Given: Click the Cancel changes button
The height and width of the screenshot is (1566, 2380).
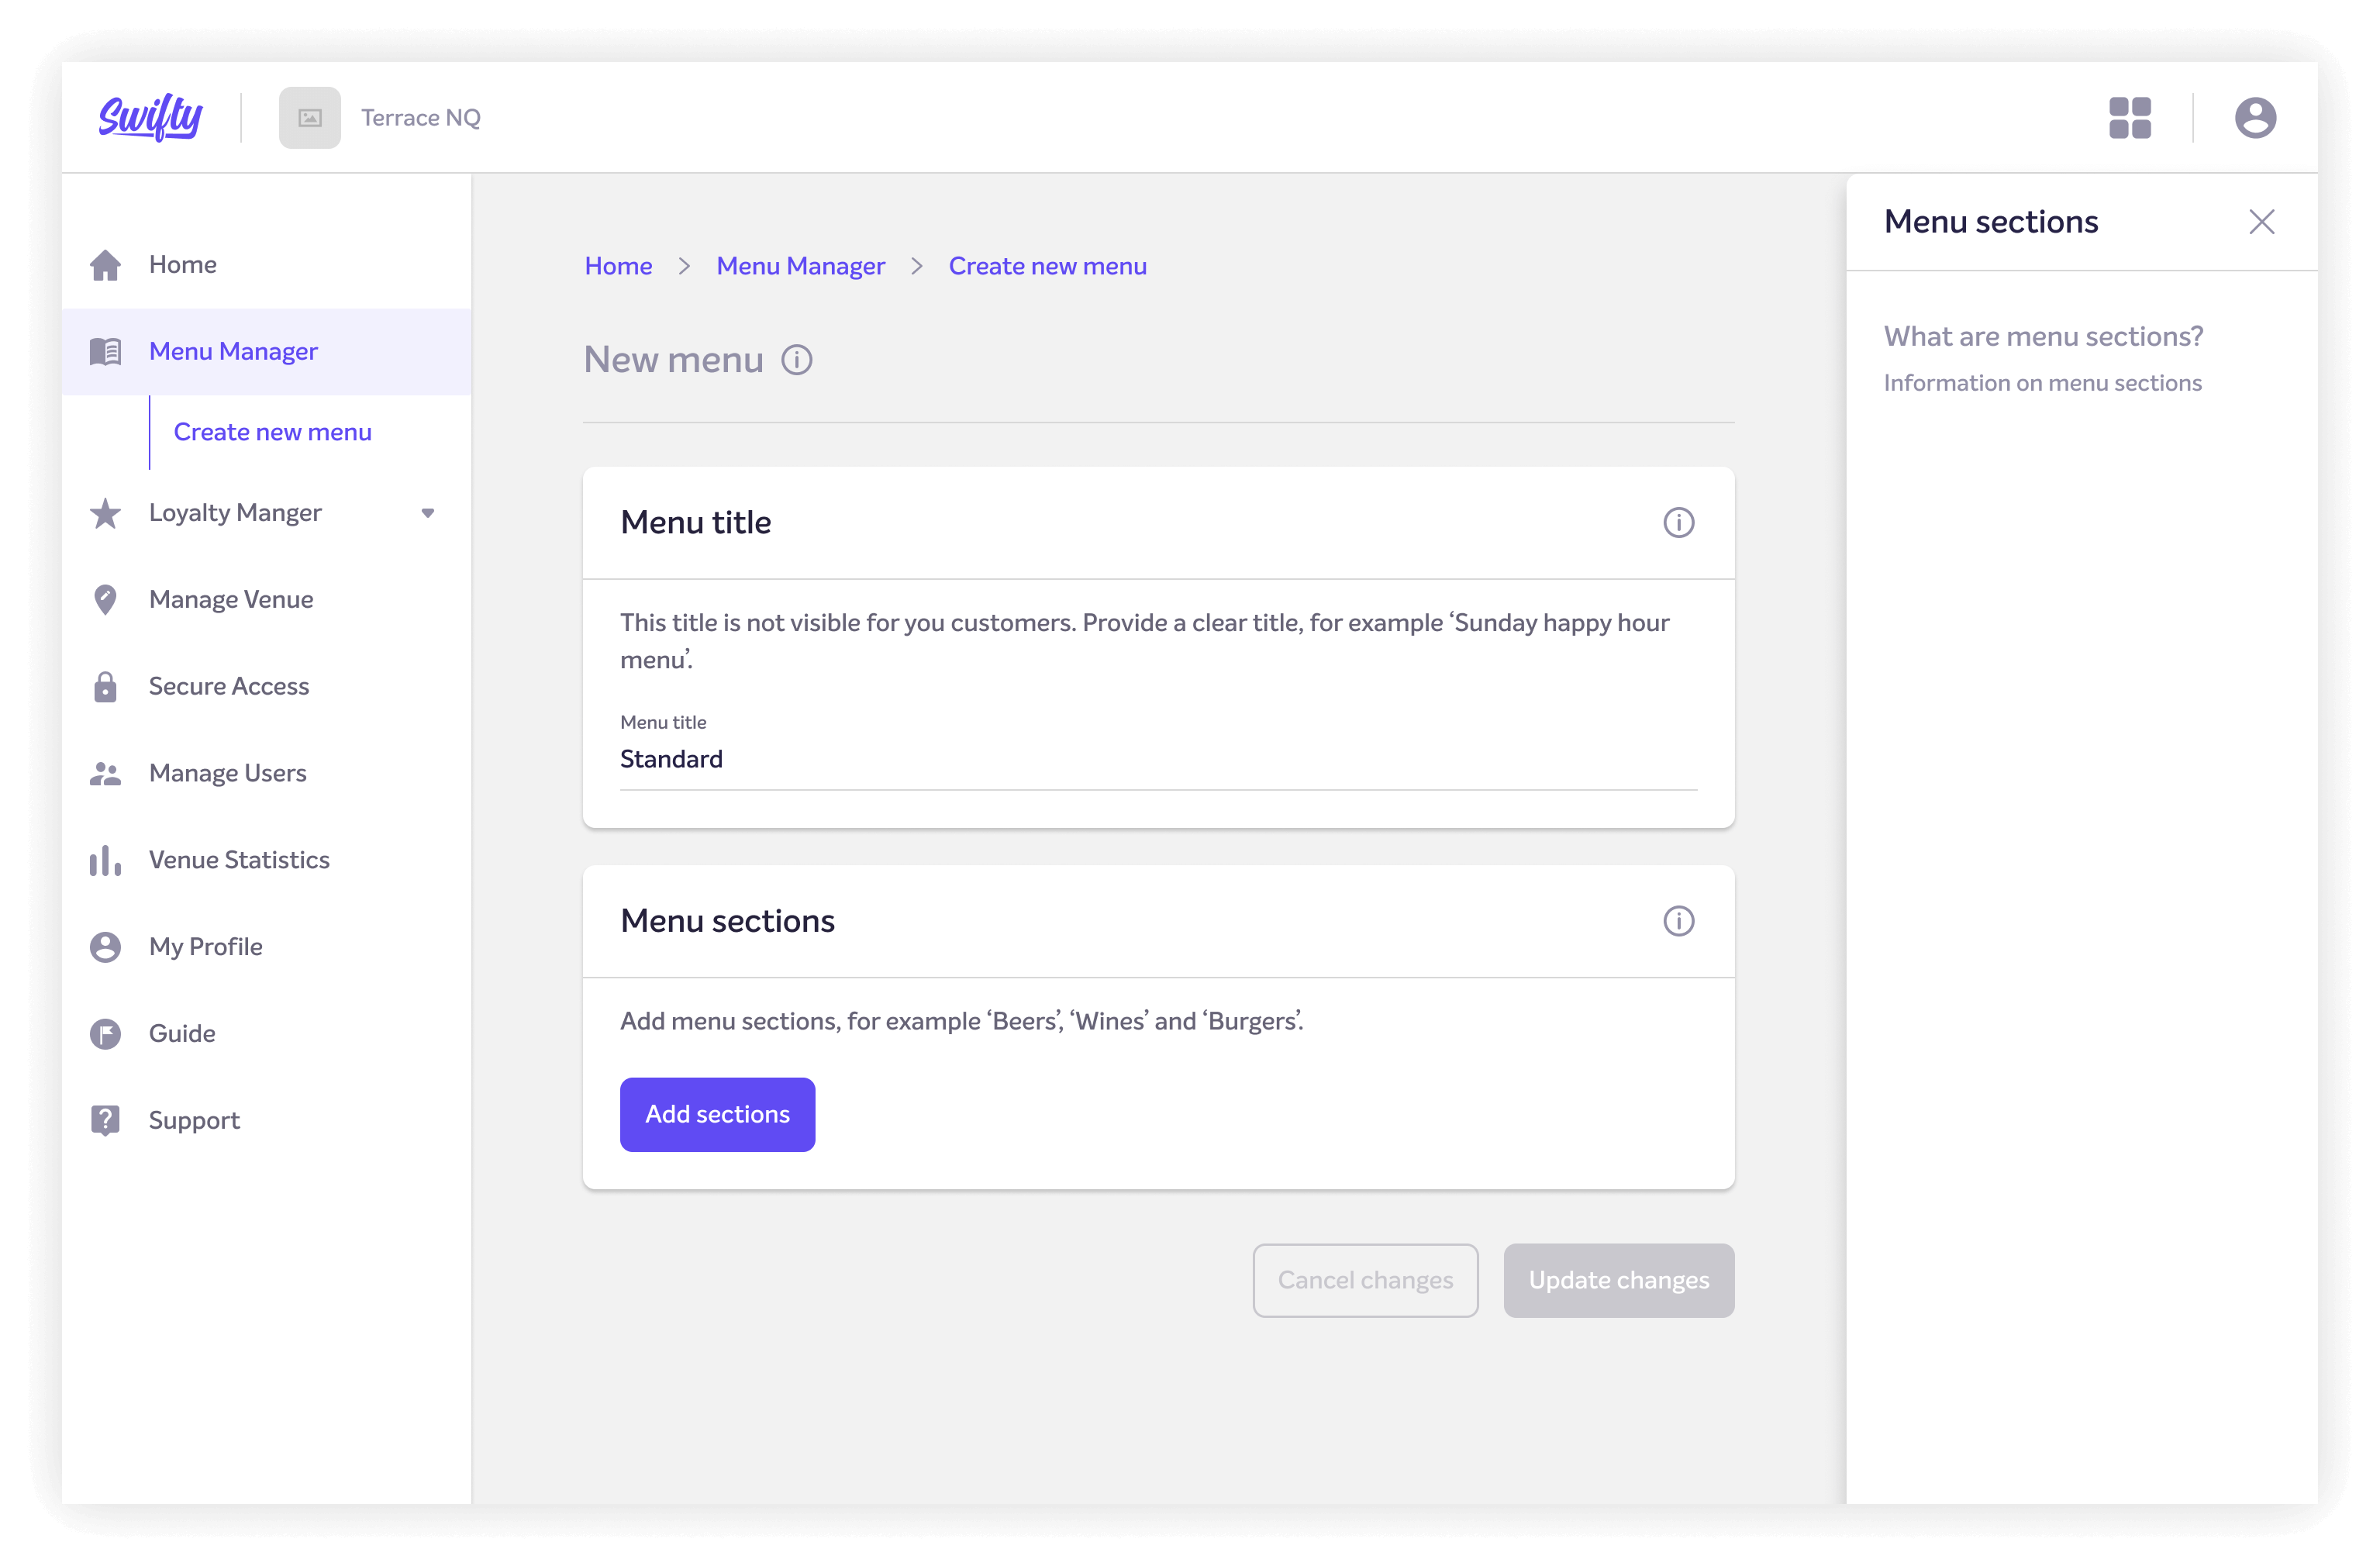Looking at the screenshot, I should (x=1365, y=1280).
